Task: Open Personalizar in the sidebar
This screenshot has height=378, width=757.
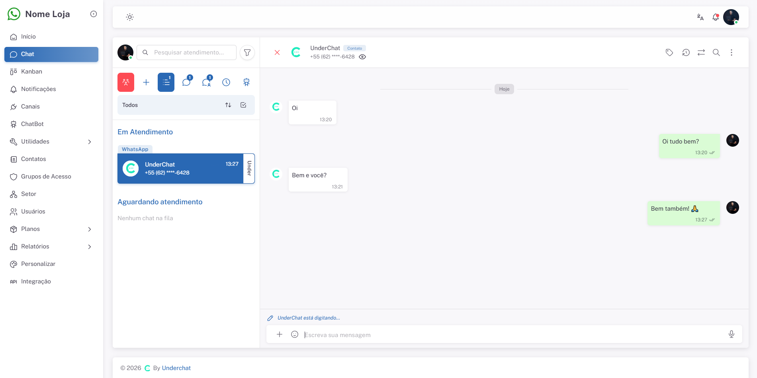Action: 51,264
